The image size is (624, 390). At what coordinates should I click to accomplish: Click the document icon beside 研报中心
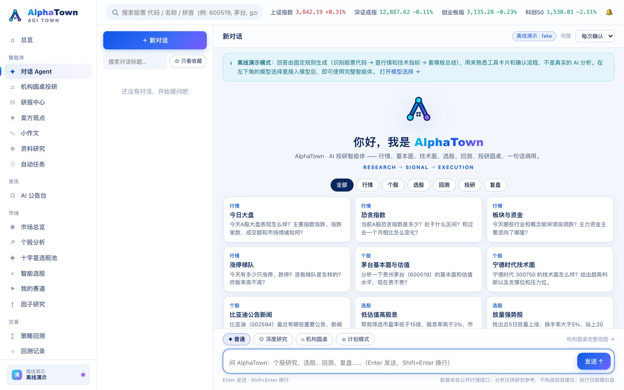12,102
